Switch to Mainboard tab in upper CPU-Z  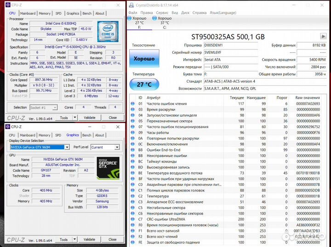pos(28,13)
